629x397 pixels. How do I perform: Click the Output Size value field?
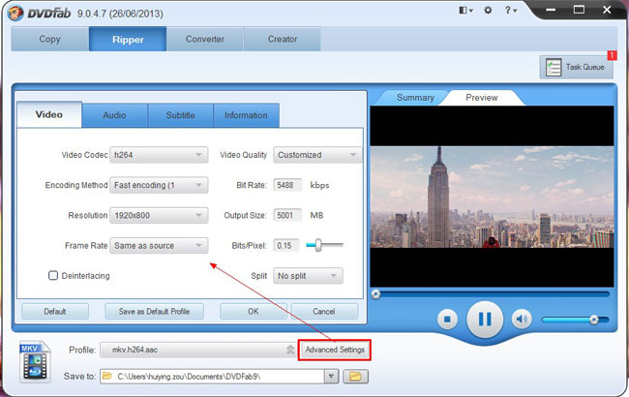[287, 215]
